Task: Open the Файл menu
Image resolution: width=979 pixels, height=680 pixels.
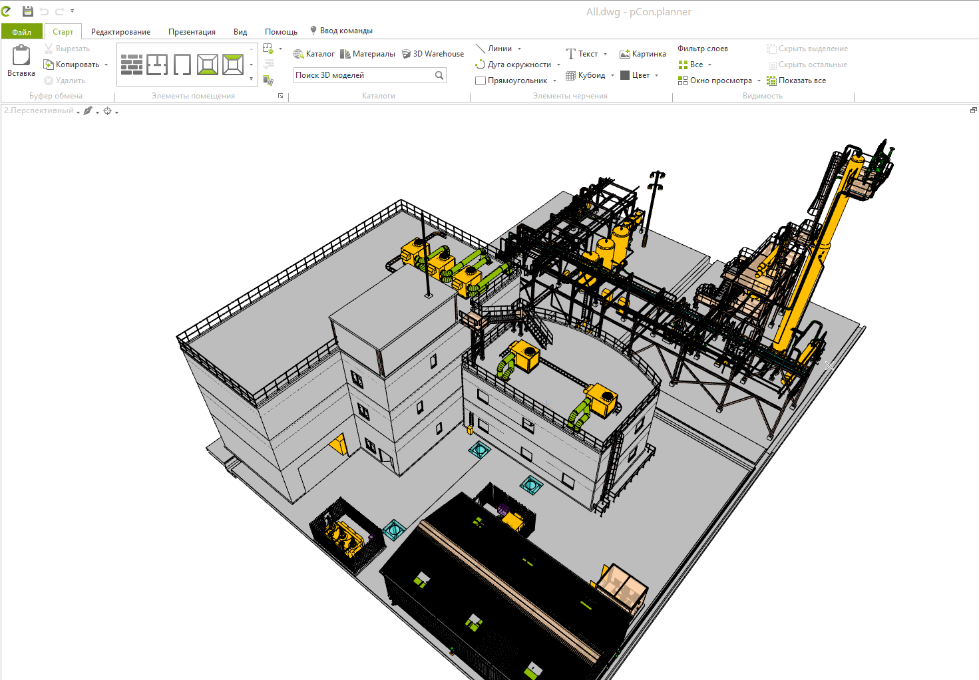Action: click(21, 32)
